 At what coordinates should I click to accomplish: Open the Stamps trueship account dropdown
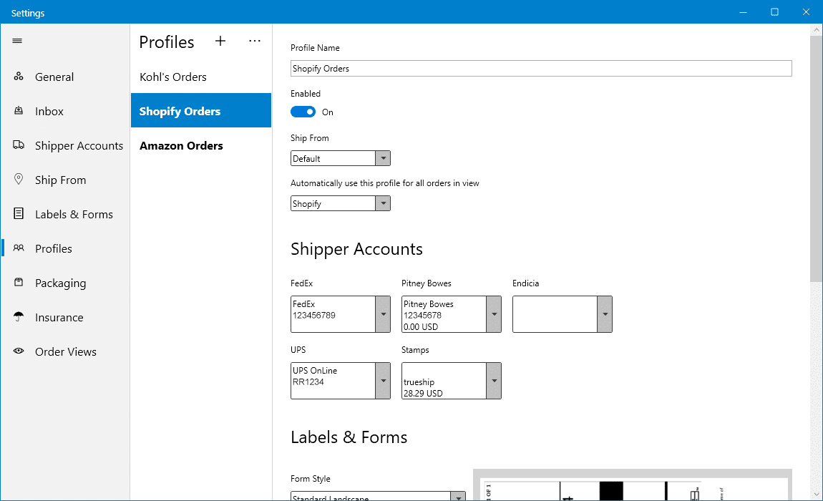point(452,381)
